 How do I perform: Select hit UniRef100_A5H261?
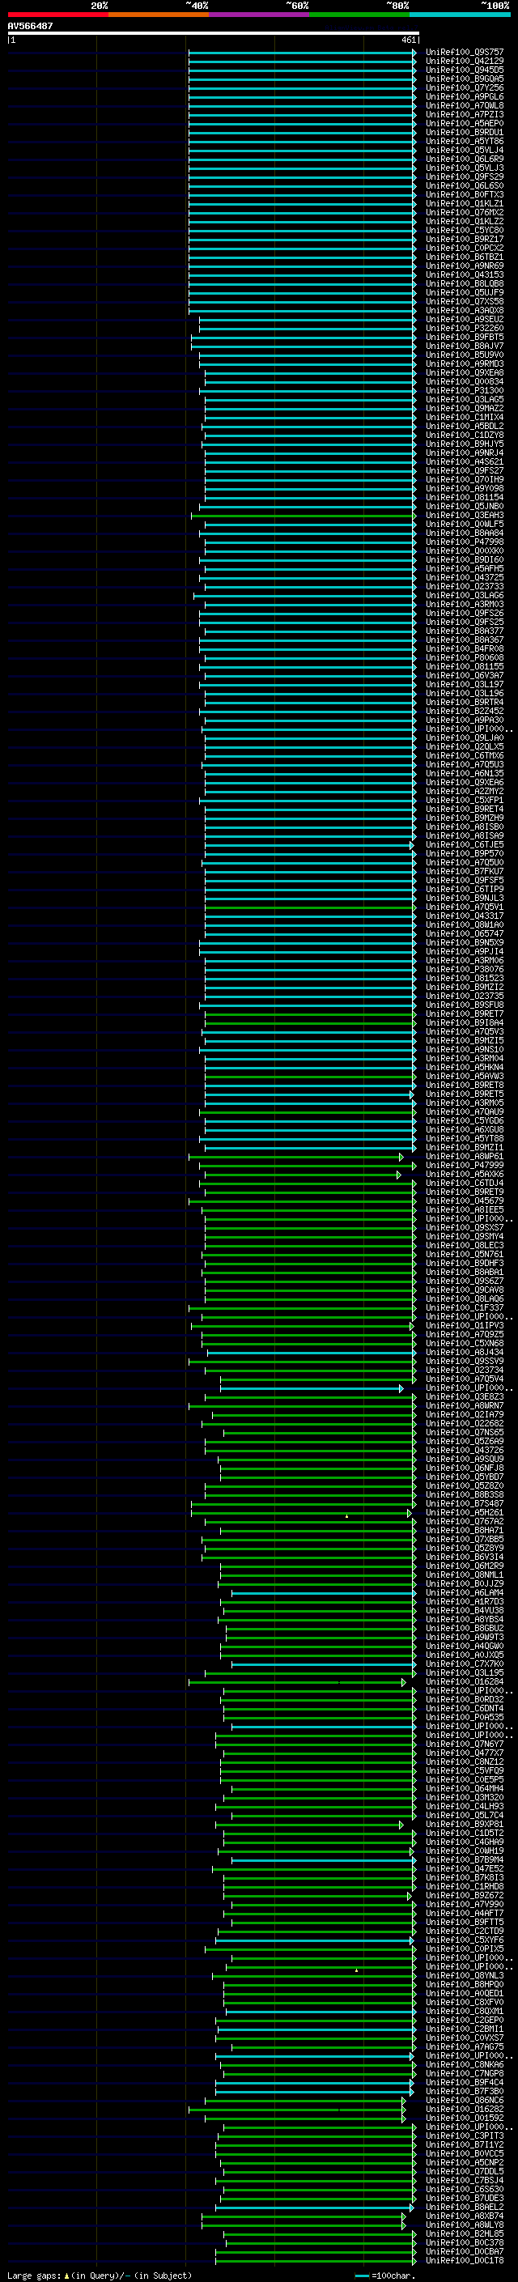pos(465,1512)
